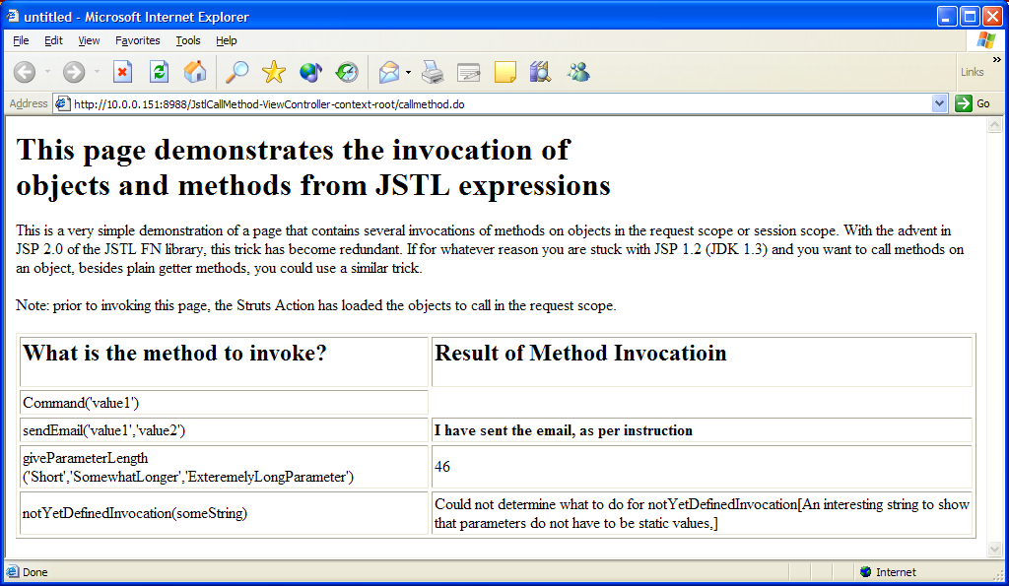
Task: Open the Favorites menu
Action: point(137,40)
